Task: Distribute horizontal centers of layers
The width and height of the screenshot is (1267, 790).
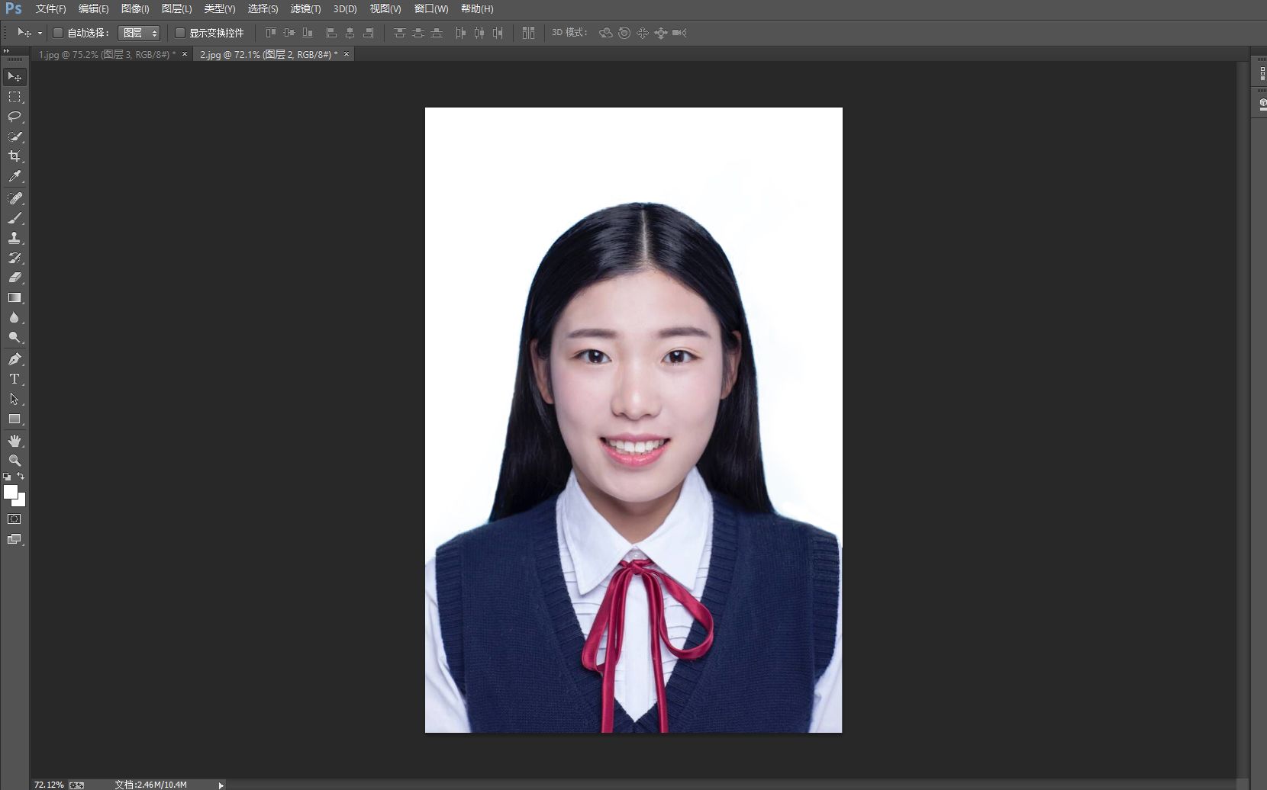Action: click(479, 33)
